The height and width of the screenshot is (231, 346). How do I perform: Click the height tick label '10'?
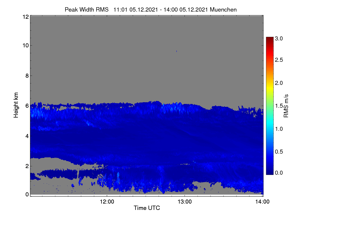tap(25, 45)
